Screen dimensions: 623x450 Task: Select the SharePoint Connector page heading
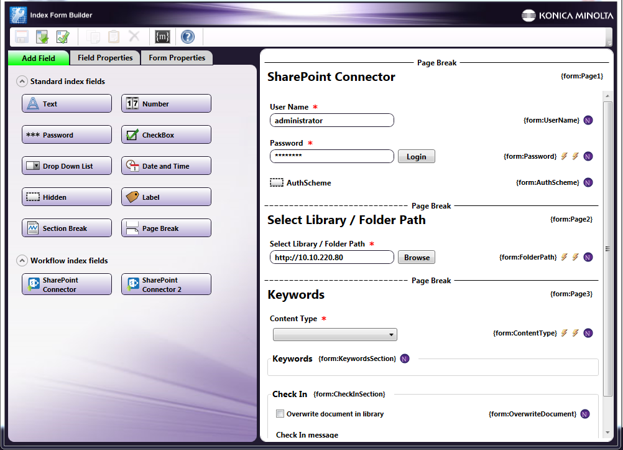pyautogui.click(x=331, y=77)
